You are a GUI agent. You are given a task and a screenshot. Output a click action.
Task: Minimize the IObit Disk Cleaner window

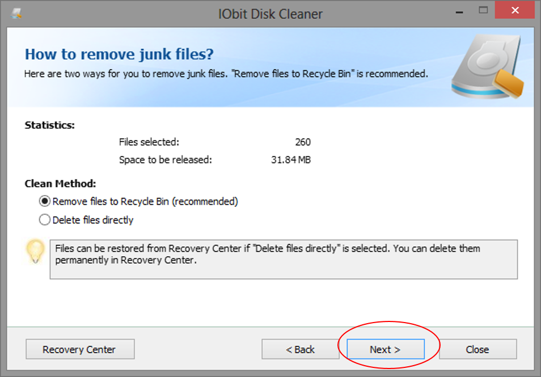(459, 12)
